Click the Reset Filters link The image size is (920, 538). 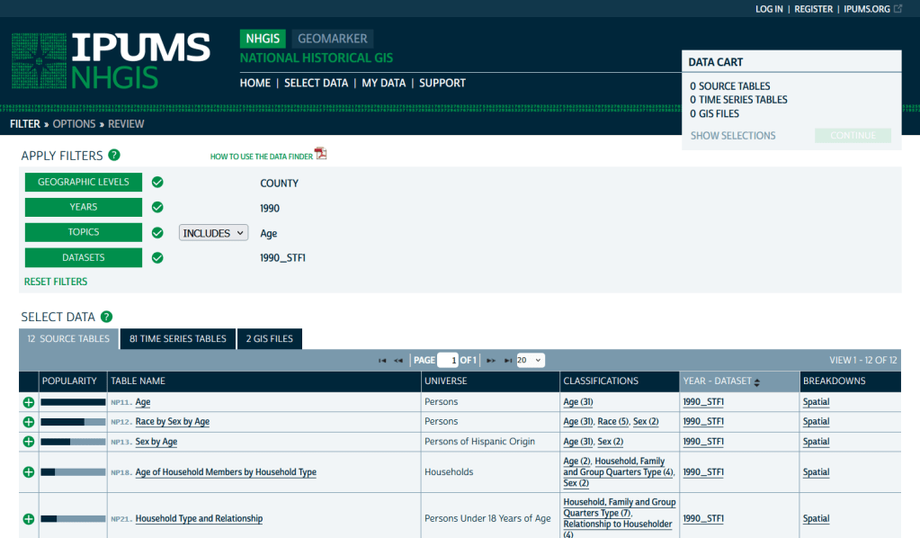coord(56,282)
